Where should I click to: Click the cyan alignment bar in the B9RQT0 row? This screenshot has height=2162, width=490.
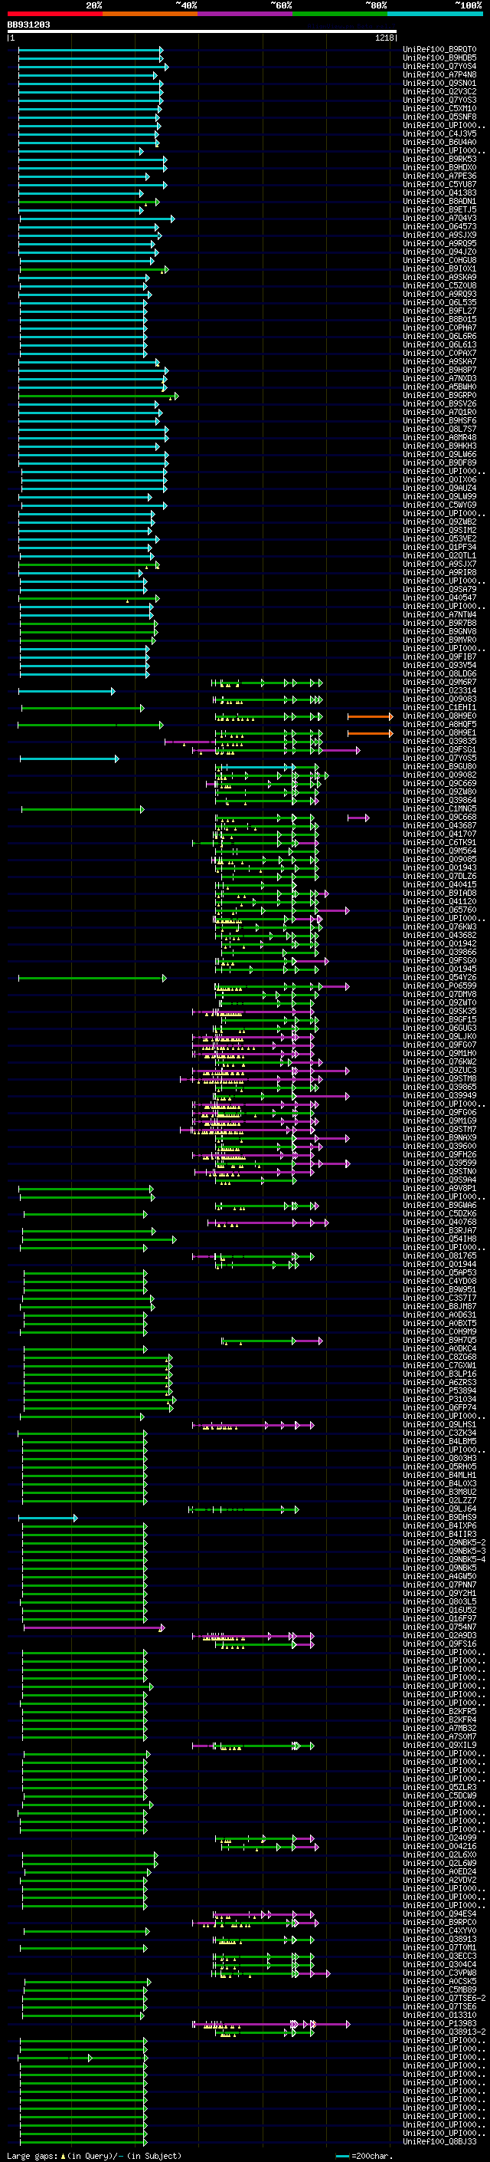click(x=90, y=50)
